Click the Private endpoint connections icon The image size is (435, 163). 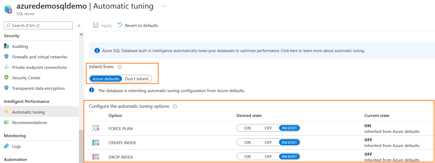[x=7, y=67]
